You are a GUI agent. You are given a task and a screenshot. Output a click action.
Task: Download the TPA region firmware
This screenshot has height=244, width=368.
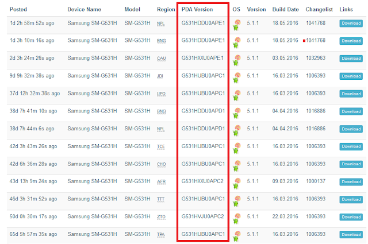click(351, 235)
